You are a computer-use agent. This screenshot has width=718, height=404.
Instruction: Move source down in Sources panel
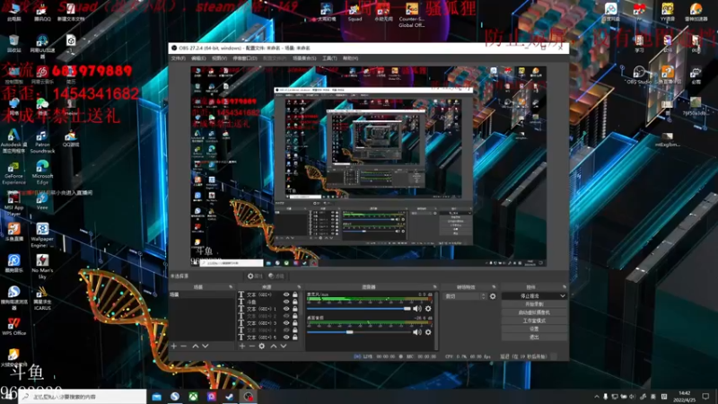[x=283, y=346]
